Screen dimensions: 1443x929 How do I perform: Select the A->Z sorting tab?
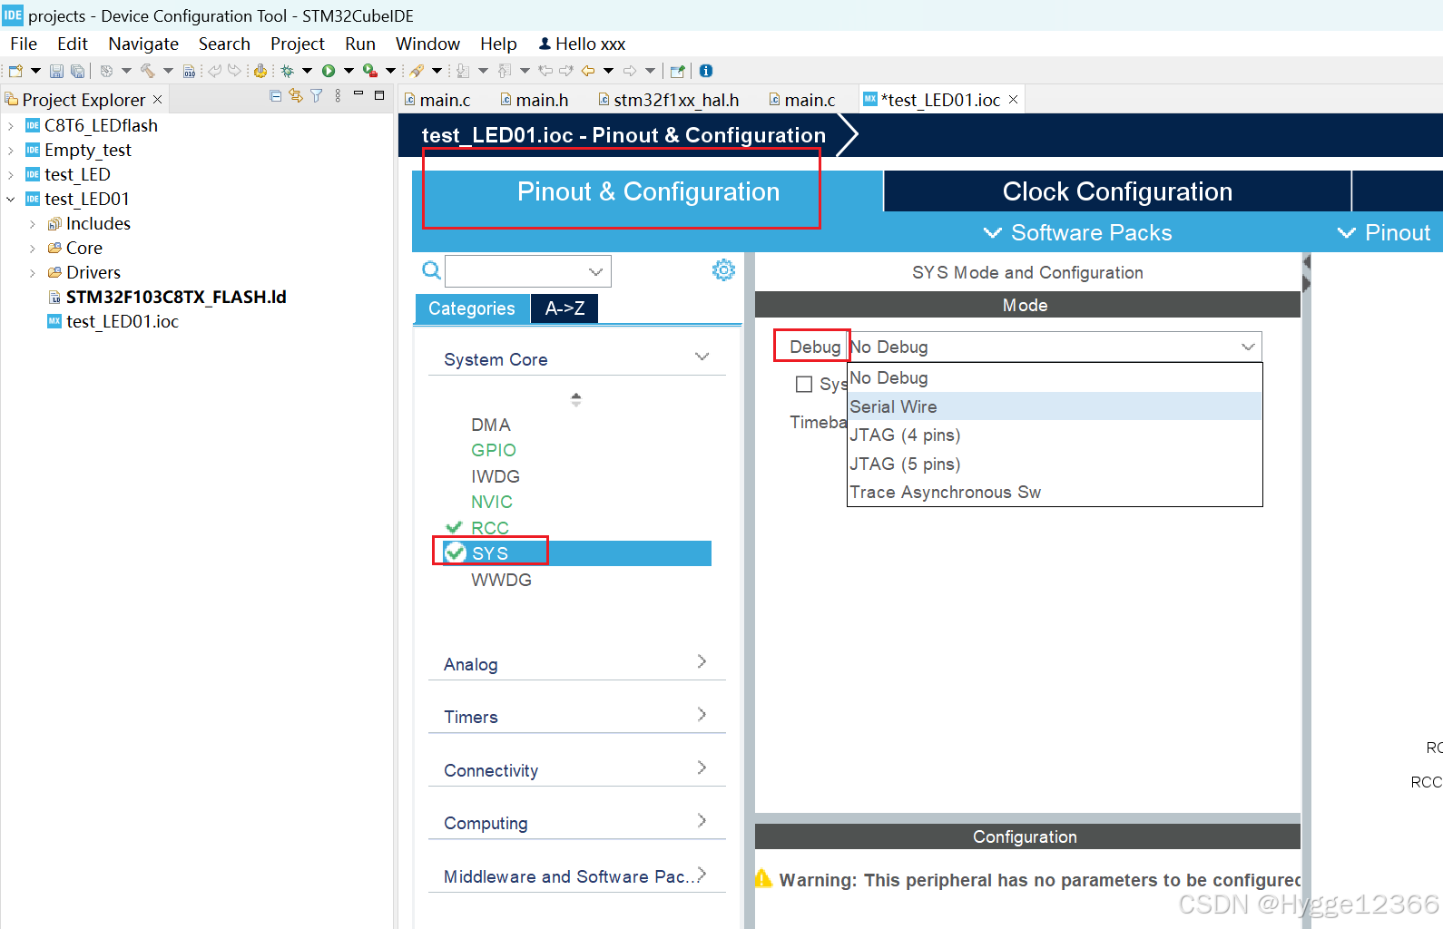[x=564, y=308]
